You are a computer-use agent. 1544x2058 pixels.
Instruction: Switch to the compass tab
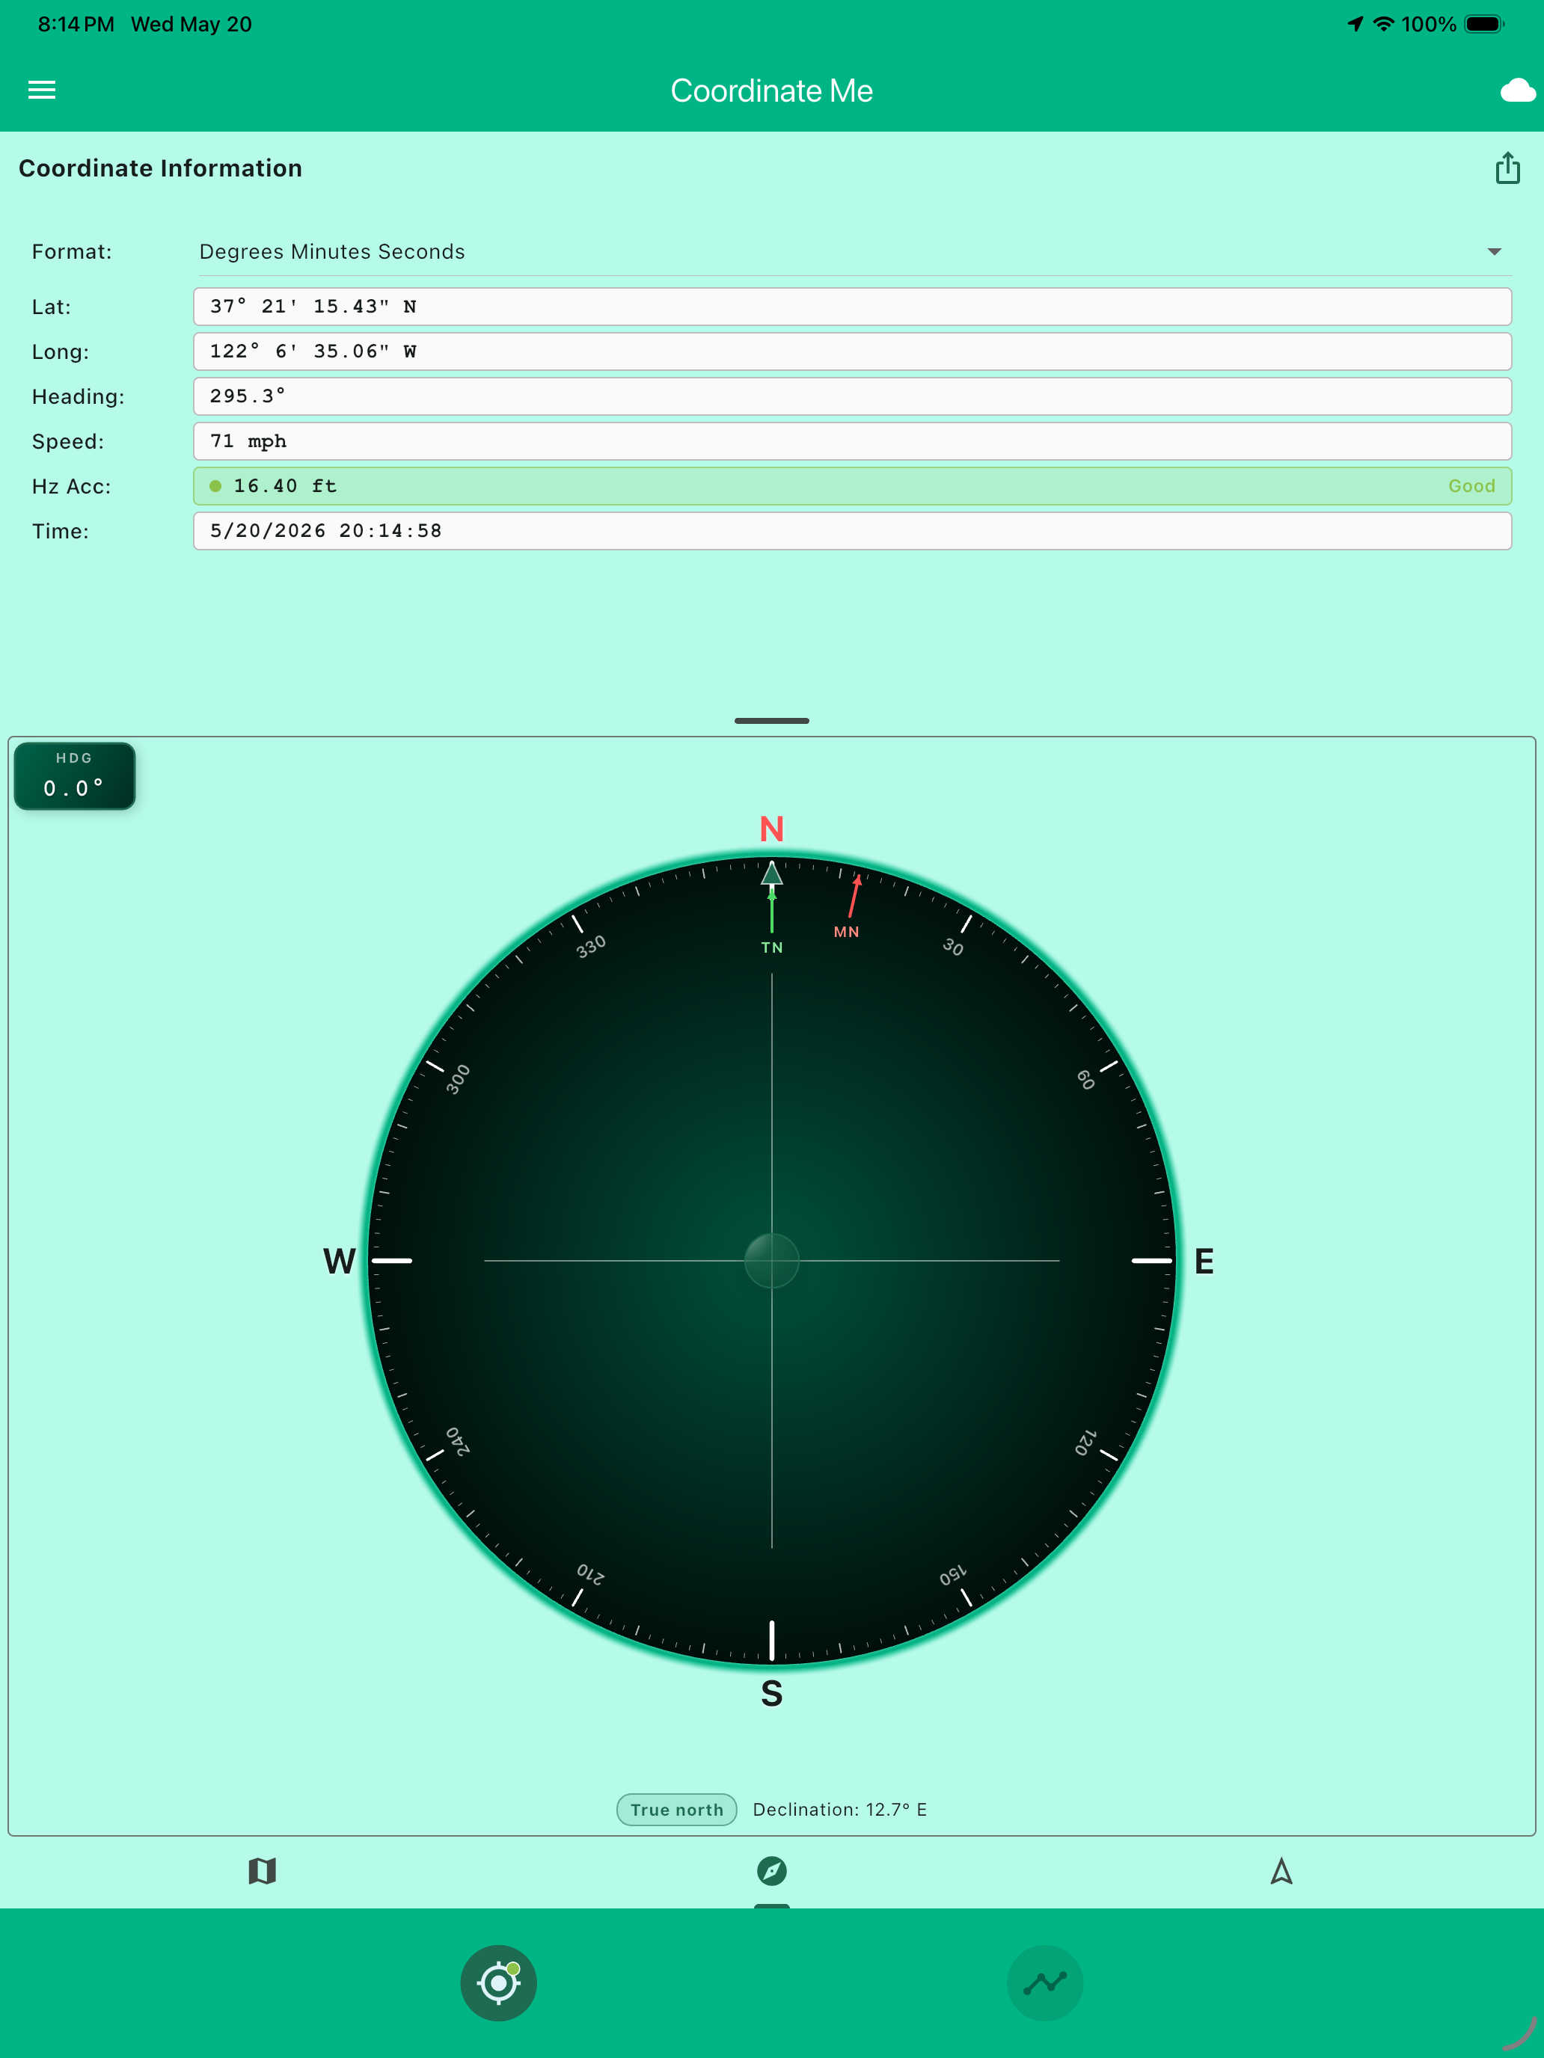coord(771,1871)
